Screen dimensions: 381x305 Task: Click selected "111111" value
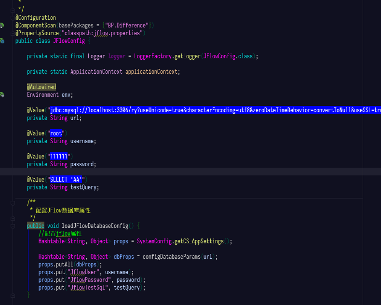pos(58,157)
